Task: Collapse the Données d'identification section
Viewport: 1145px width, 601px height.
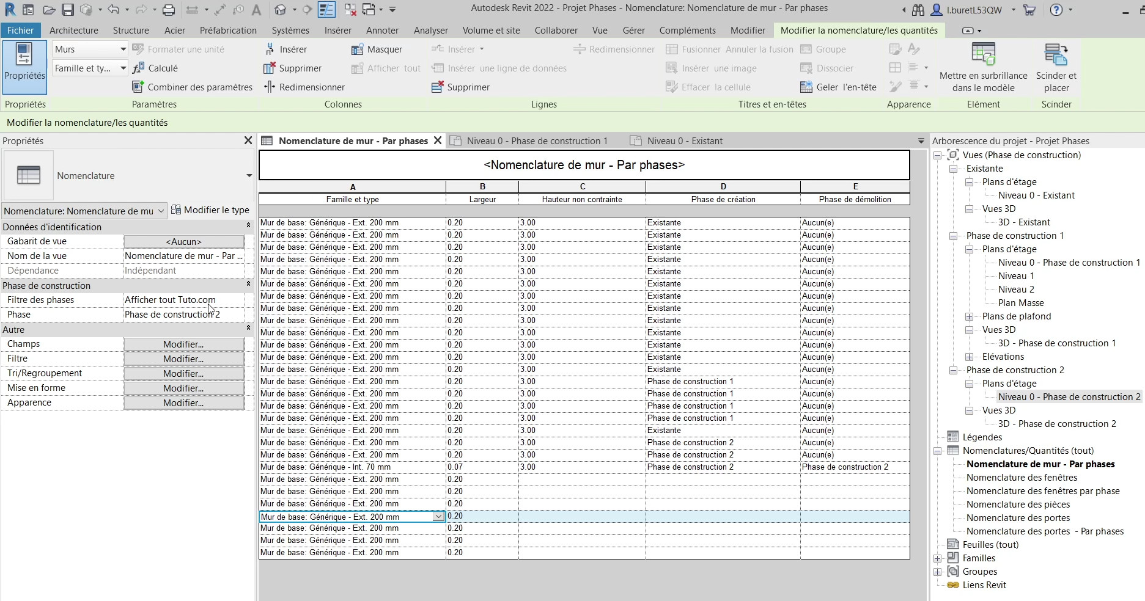Action: point(248,227)
